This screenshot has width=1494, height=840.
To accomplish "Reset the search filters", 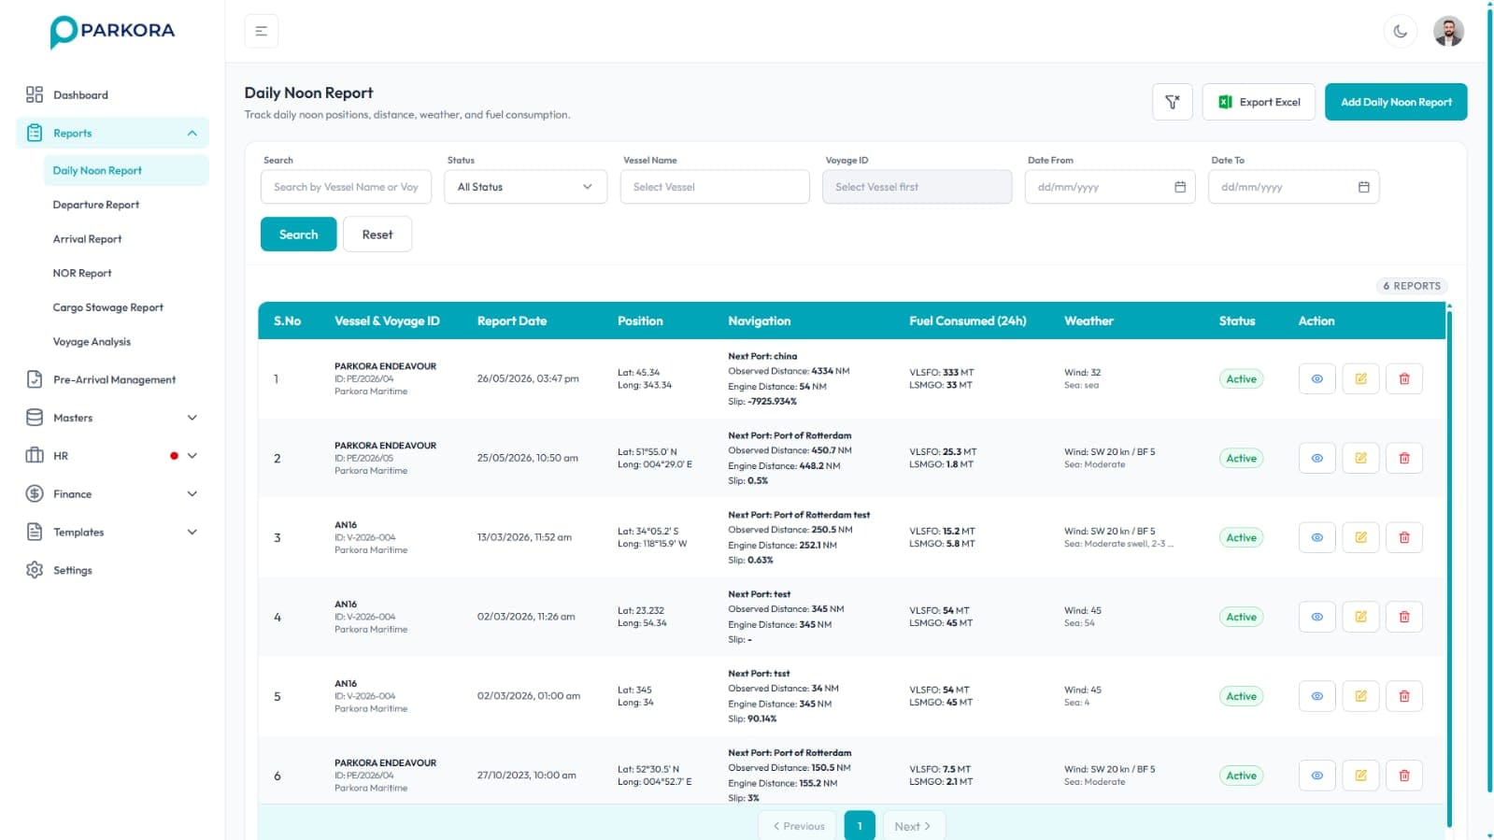I will pyautogui.click(x=377, y=235).
